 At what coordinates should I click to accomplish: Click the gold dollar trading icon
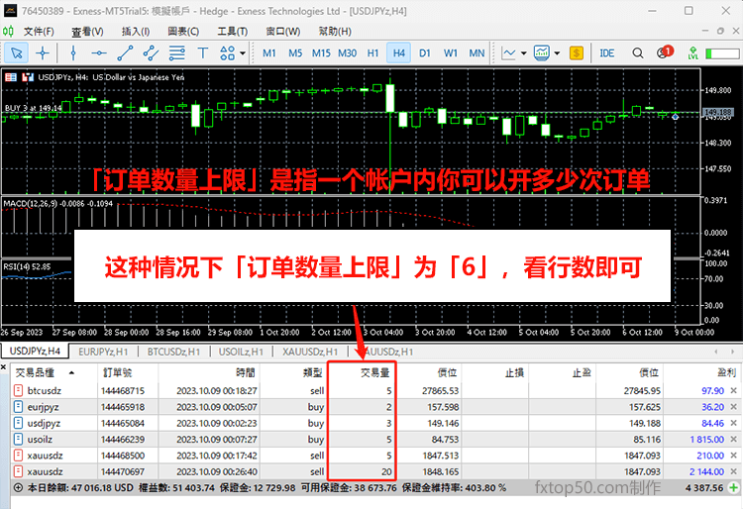pos(577,53)
